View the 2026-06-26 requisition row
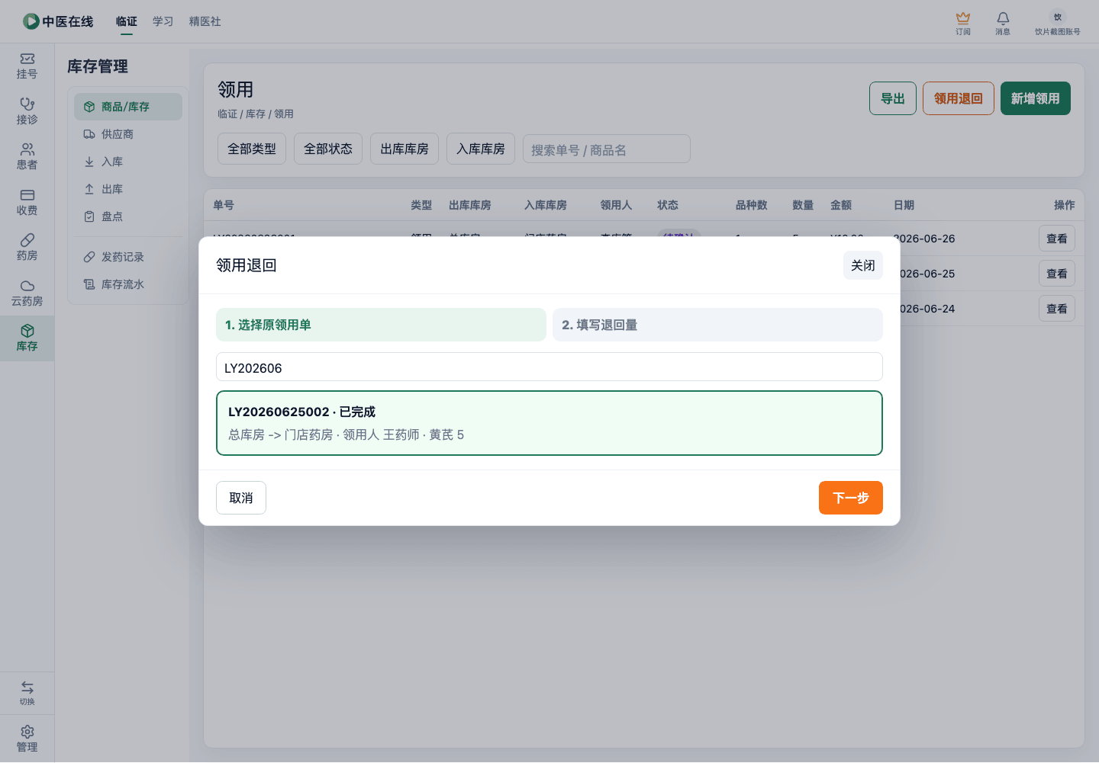The height and width of the screenshot is (763, 1099). pyautogui.click(x=1057, y=239)
